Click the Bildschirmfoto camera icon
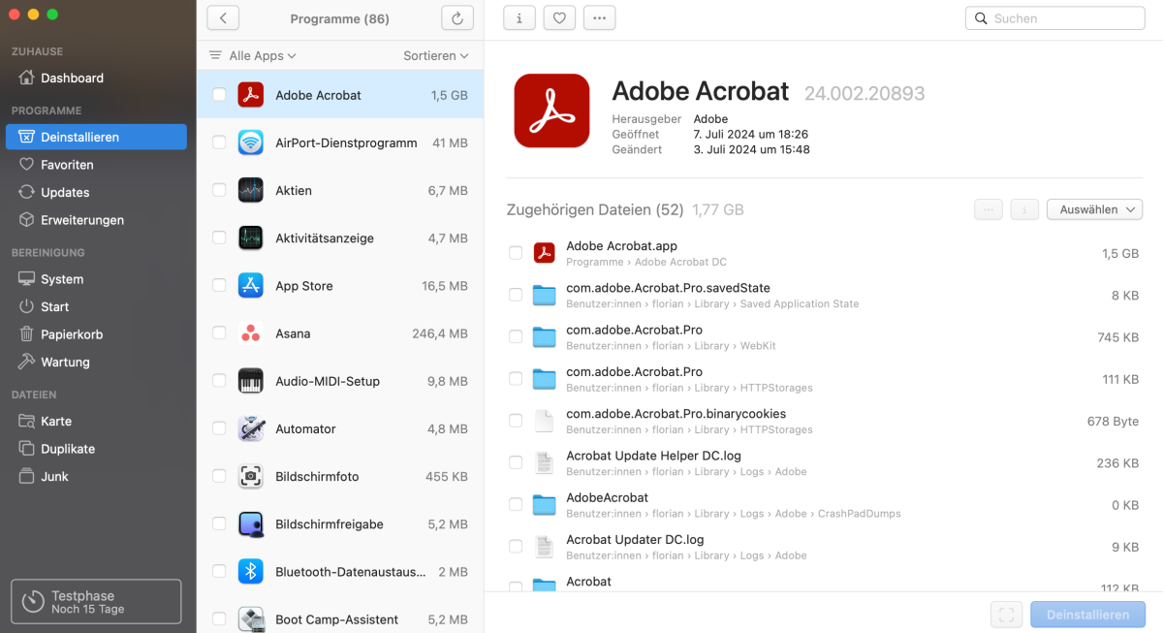 click(251, 476)
